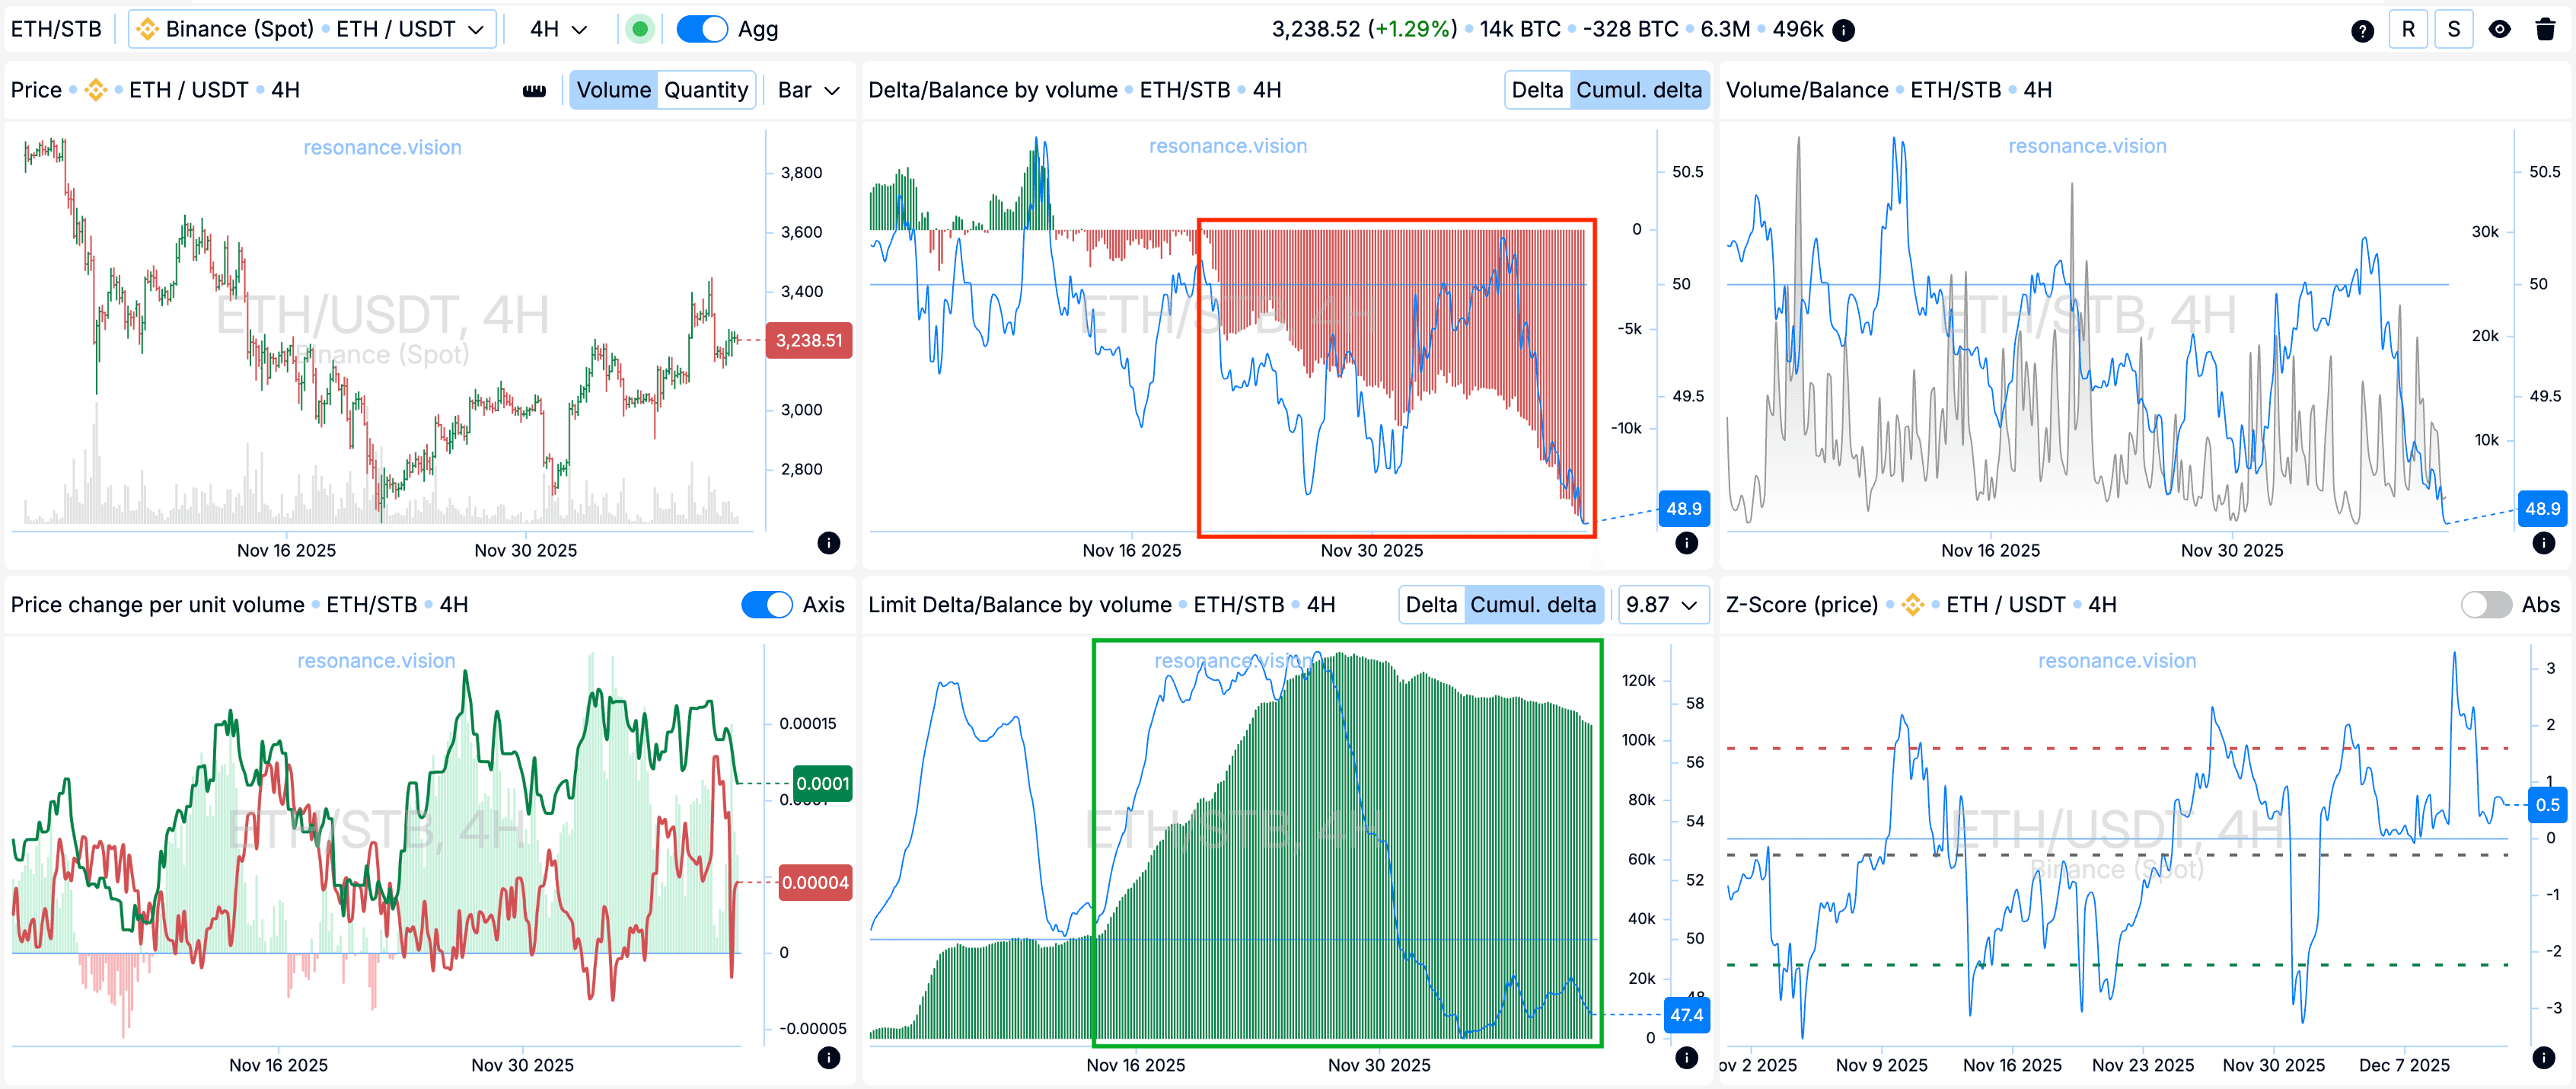
Task: Click the resonance.vision watermark link
Action: [x=381, y=147]
